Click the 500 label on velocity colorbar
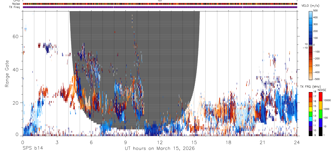 click(316, 11)
